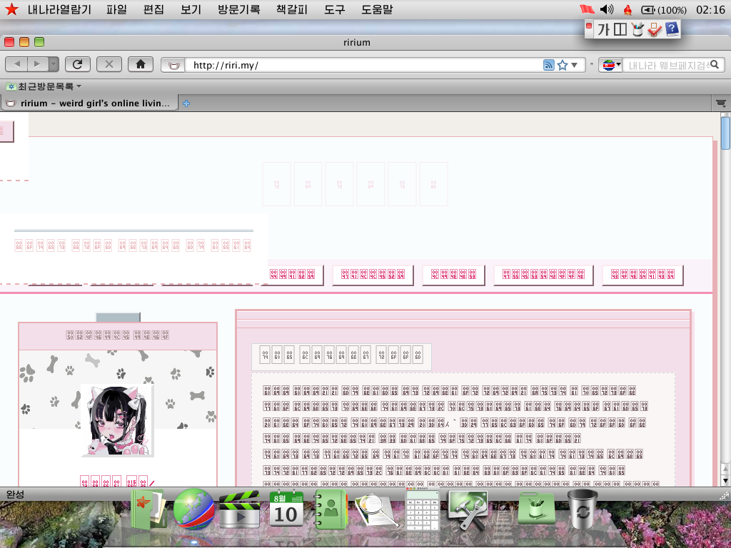Go to the home page via house icon
731x548 pixels.
(x=141, y=64)
